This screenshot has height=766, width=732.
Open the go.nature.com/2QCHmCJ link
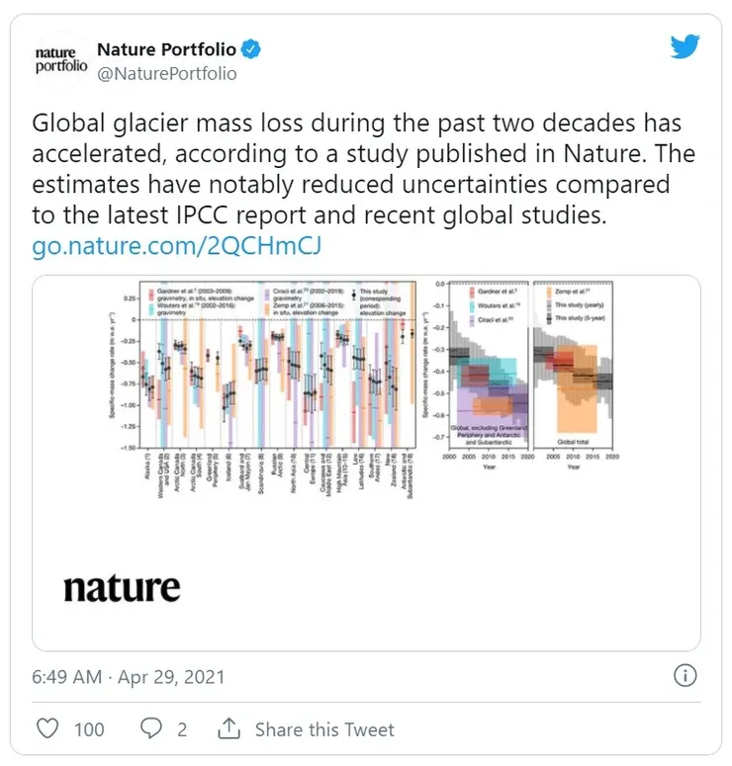[x=178, y=245]
